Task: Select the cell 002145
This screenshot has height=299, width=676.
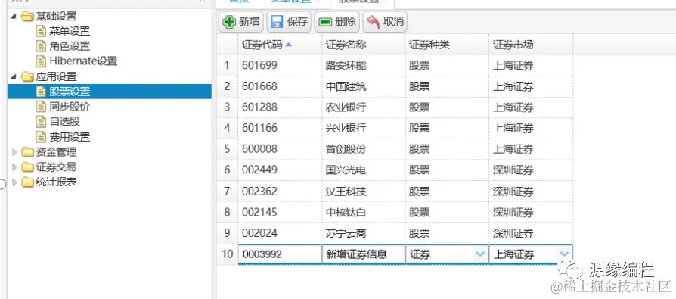Action: 279,212
